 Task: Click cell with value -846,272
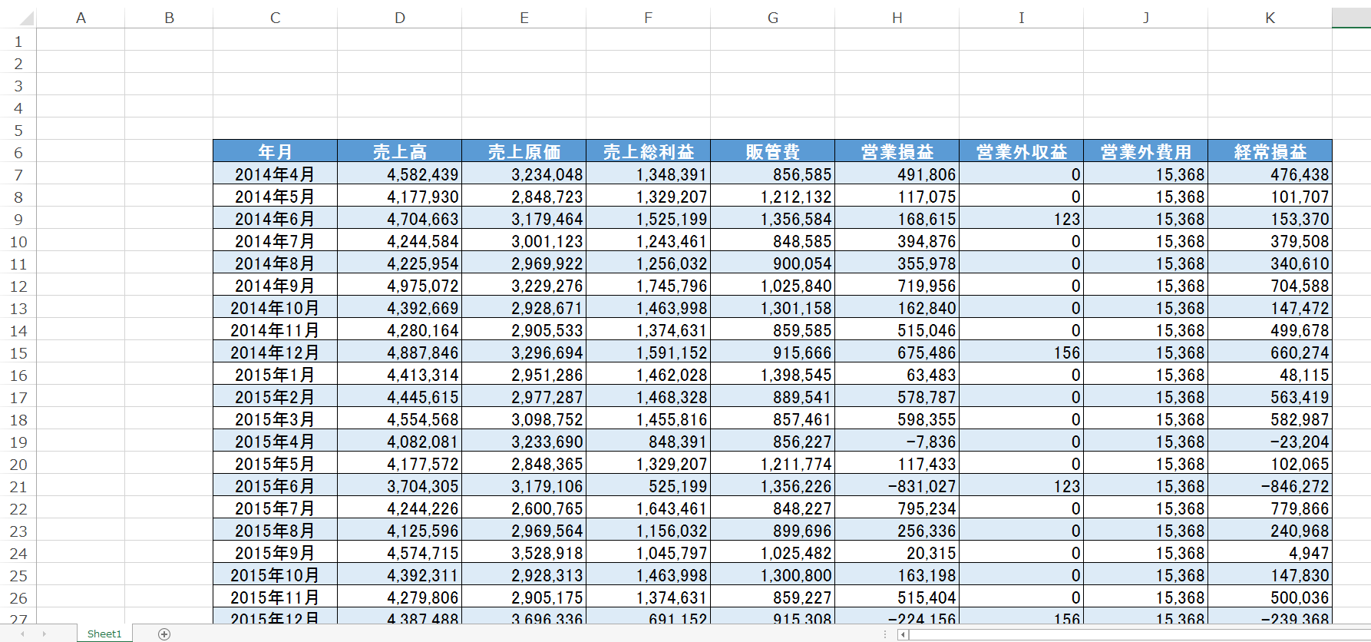1270,486
